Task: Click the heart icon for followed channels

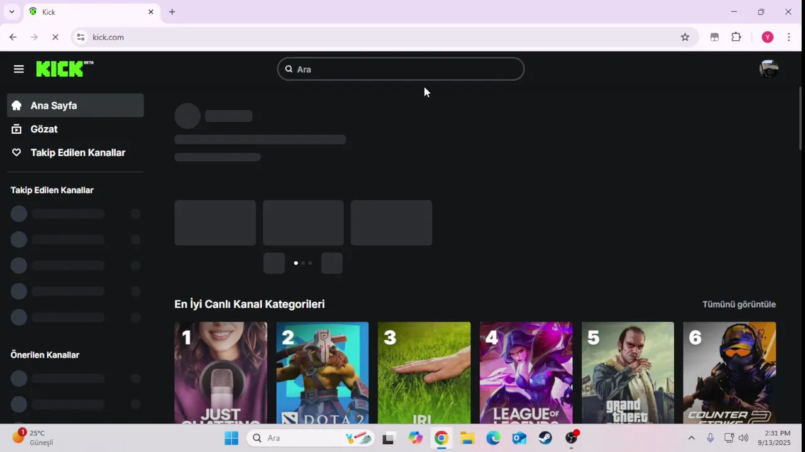Action: click(x=17, y=153)
